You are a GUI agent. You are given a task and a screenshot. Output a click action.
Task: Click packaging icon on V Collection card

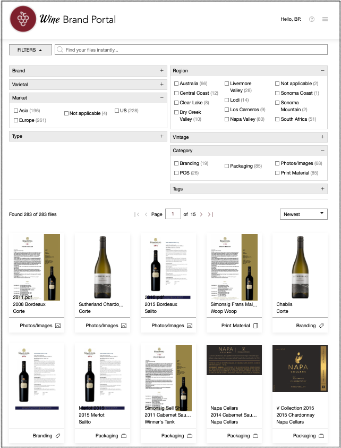[x=321, y=436]
